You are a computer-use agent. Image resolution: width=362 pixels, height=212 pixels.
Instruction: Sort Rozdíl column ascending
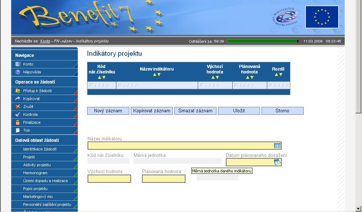(276, 75)
